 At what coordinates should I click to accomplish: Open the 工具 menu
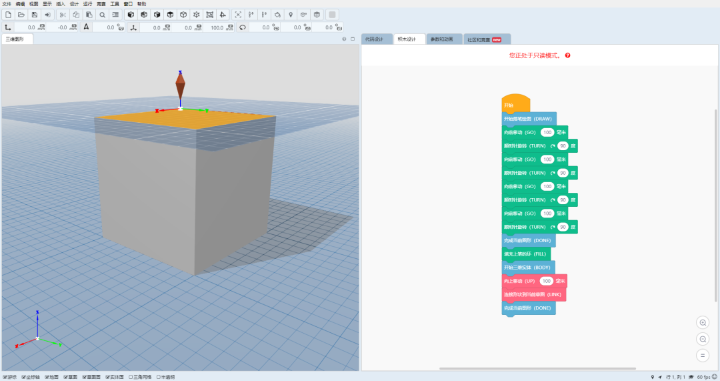coord(115,3)
